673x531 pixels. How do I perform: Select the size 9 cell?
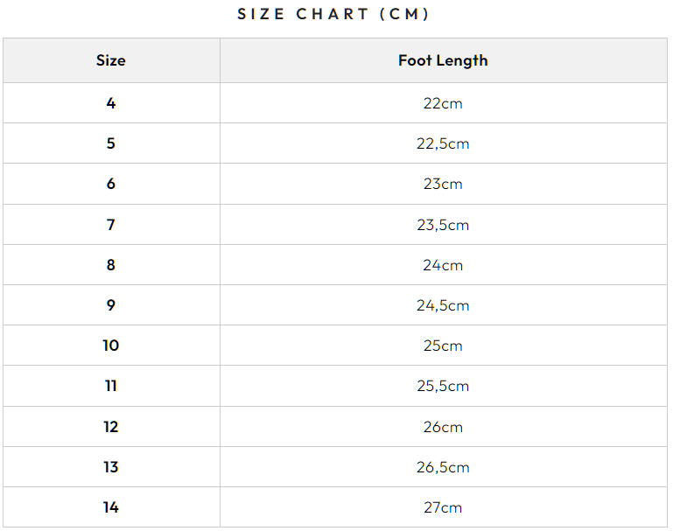click(x=111, y=305)
